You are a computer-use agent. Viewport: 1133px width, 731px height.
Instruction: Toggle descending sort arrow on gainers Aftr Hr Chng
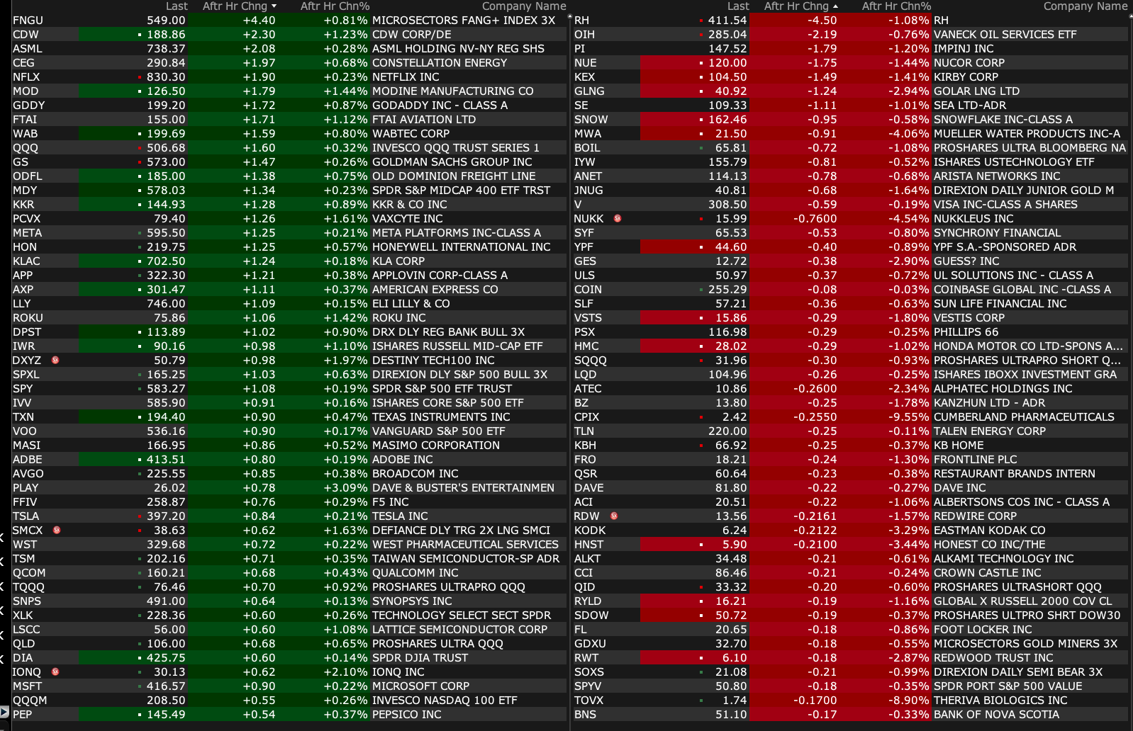(274, 6)
